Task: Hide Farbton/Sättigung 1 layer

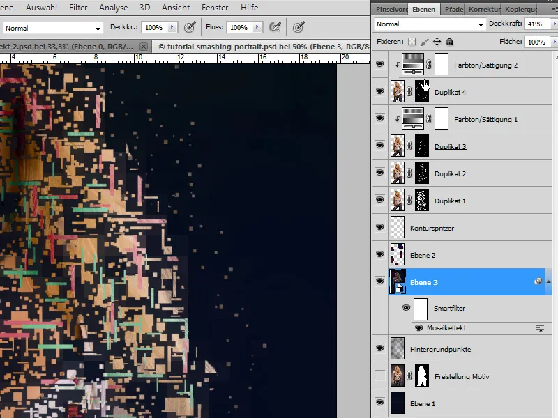Action: click(x=379, y=118)
